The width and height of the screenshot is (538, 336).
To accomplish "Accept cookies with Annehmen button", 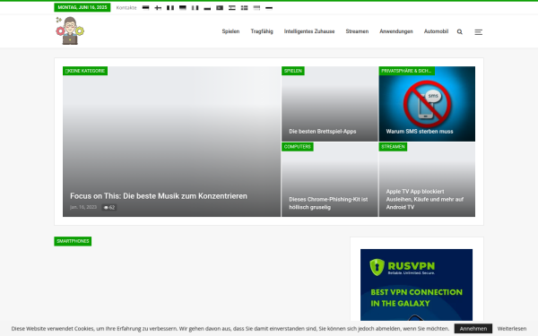I will pyautogui.click(x=473, y=329).
